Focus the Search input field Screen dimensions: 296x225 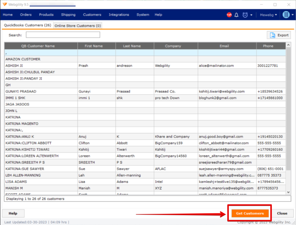(x=63, y=35)
